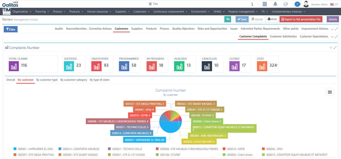Click the user avatar for Baubien Albert

click(x=306, y=4)
